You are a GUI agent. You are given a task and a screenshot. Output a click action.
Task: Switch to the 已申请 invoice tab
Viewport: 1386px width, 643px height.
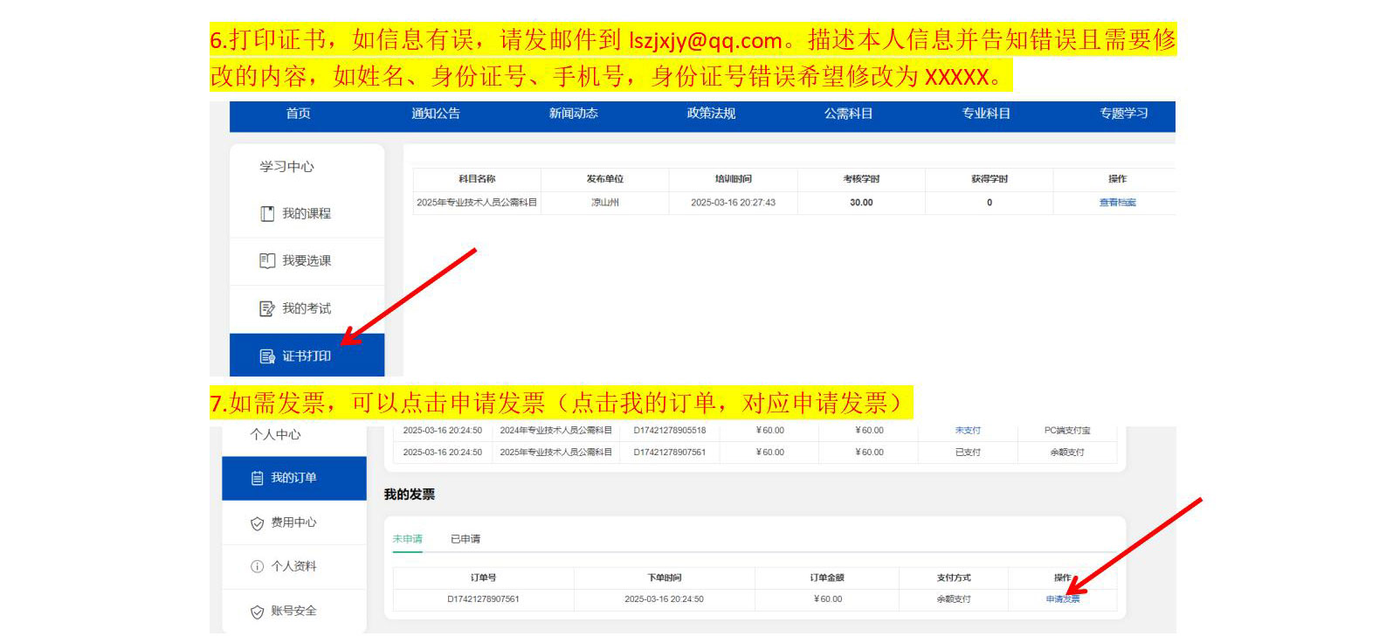pos(465,539)
